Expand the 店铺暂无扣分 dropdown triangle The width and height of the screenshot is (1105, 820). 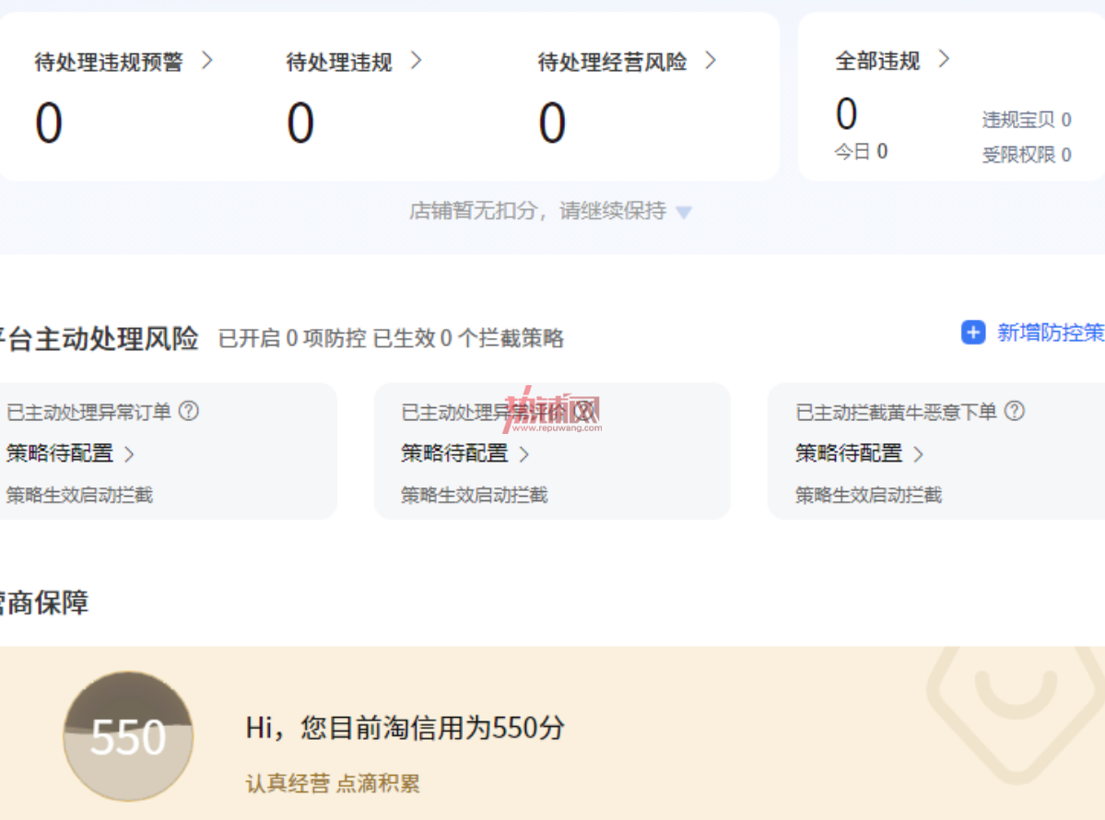pos(684,212)
